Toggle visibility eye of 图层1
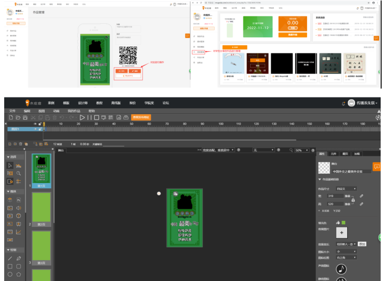 pos(35,129)
